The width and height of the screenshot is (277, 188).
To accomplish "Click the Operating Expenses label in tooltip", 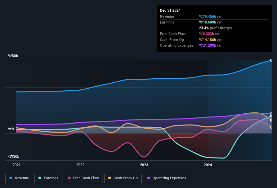I will [177, 45].
